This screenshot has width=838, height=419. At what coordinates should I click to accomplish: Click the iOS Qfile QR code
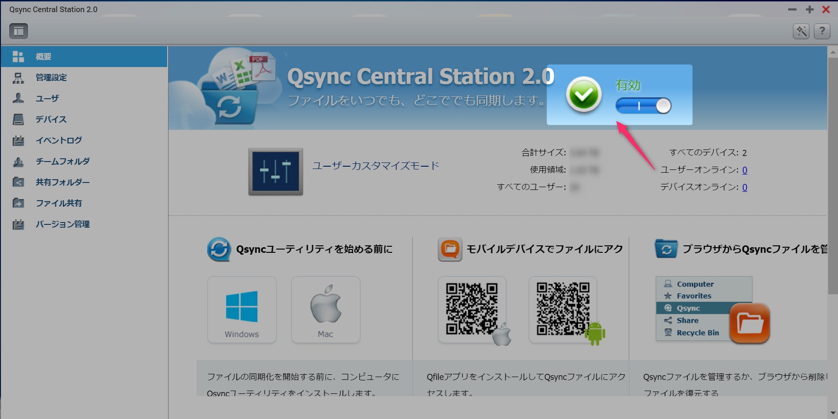tap(472, 310)
